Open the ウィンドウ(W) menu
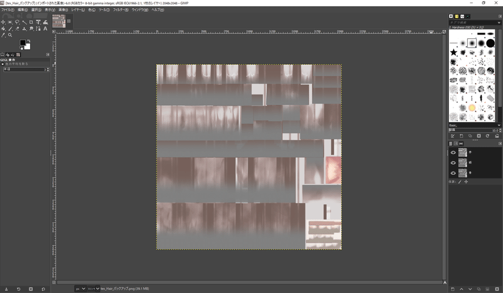 point(140,10)
